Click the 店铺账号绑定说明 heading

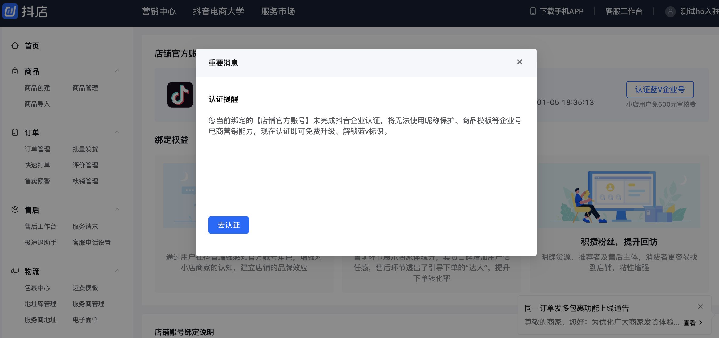(x=184, y=332)
